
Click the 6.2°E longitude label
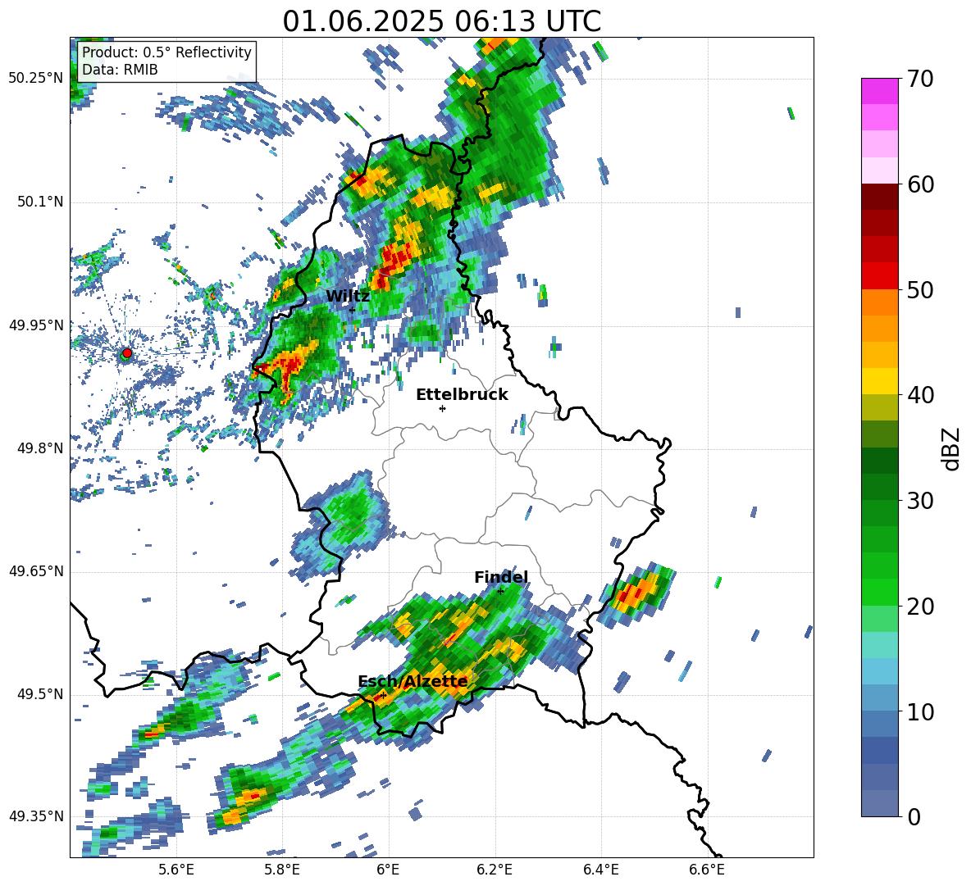pos(495,870)
